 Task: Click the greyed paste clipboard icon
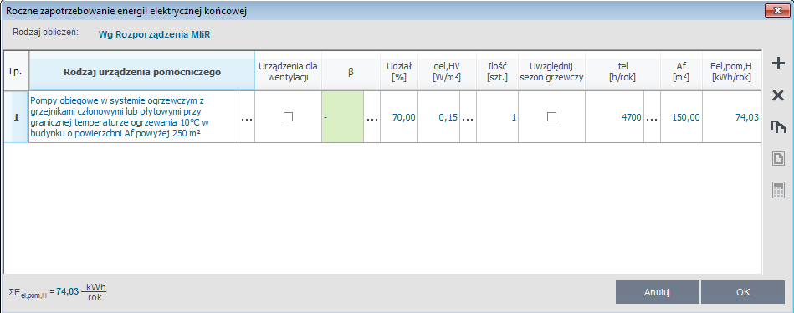[x=778, y=158]
